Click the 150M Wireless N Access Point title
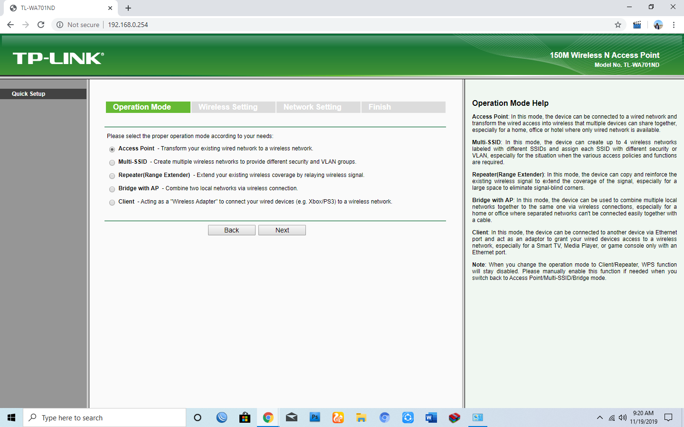684x427 pixels. coord(604,55)
